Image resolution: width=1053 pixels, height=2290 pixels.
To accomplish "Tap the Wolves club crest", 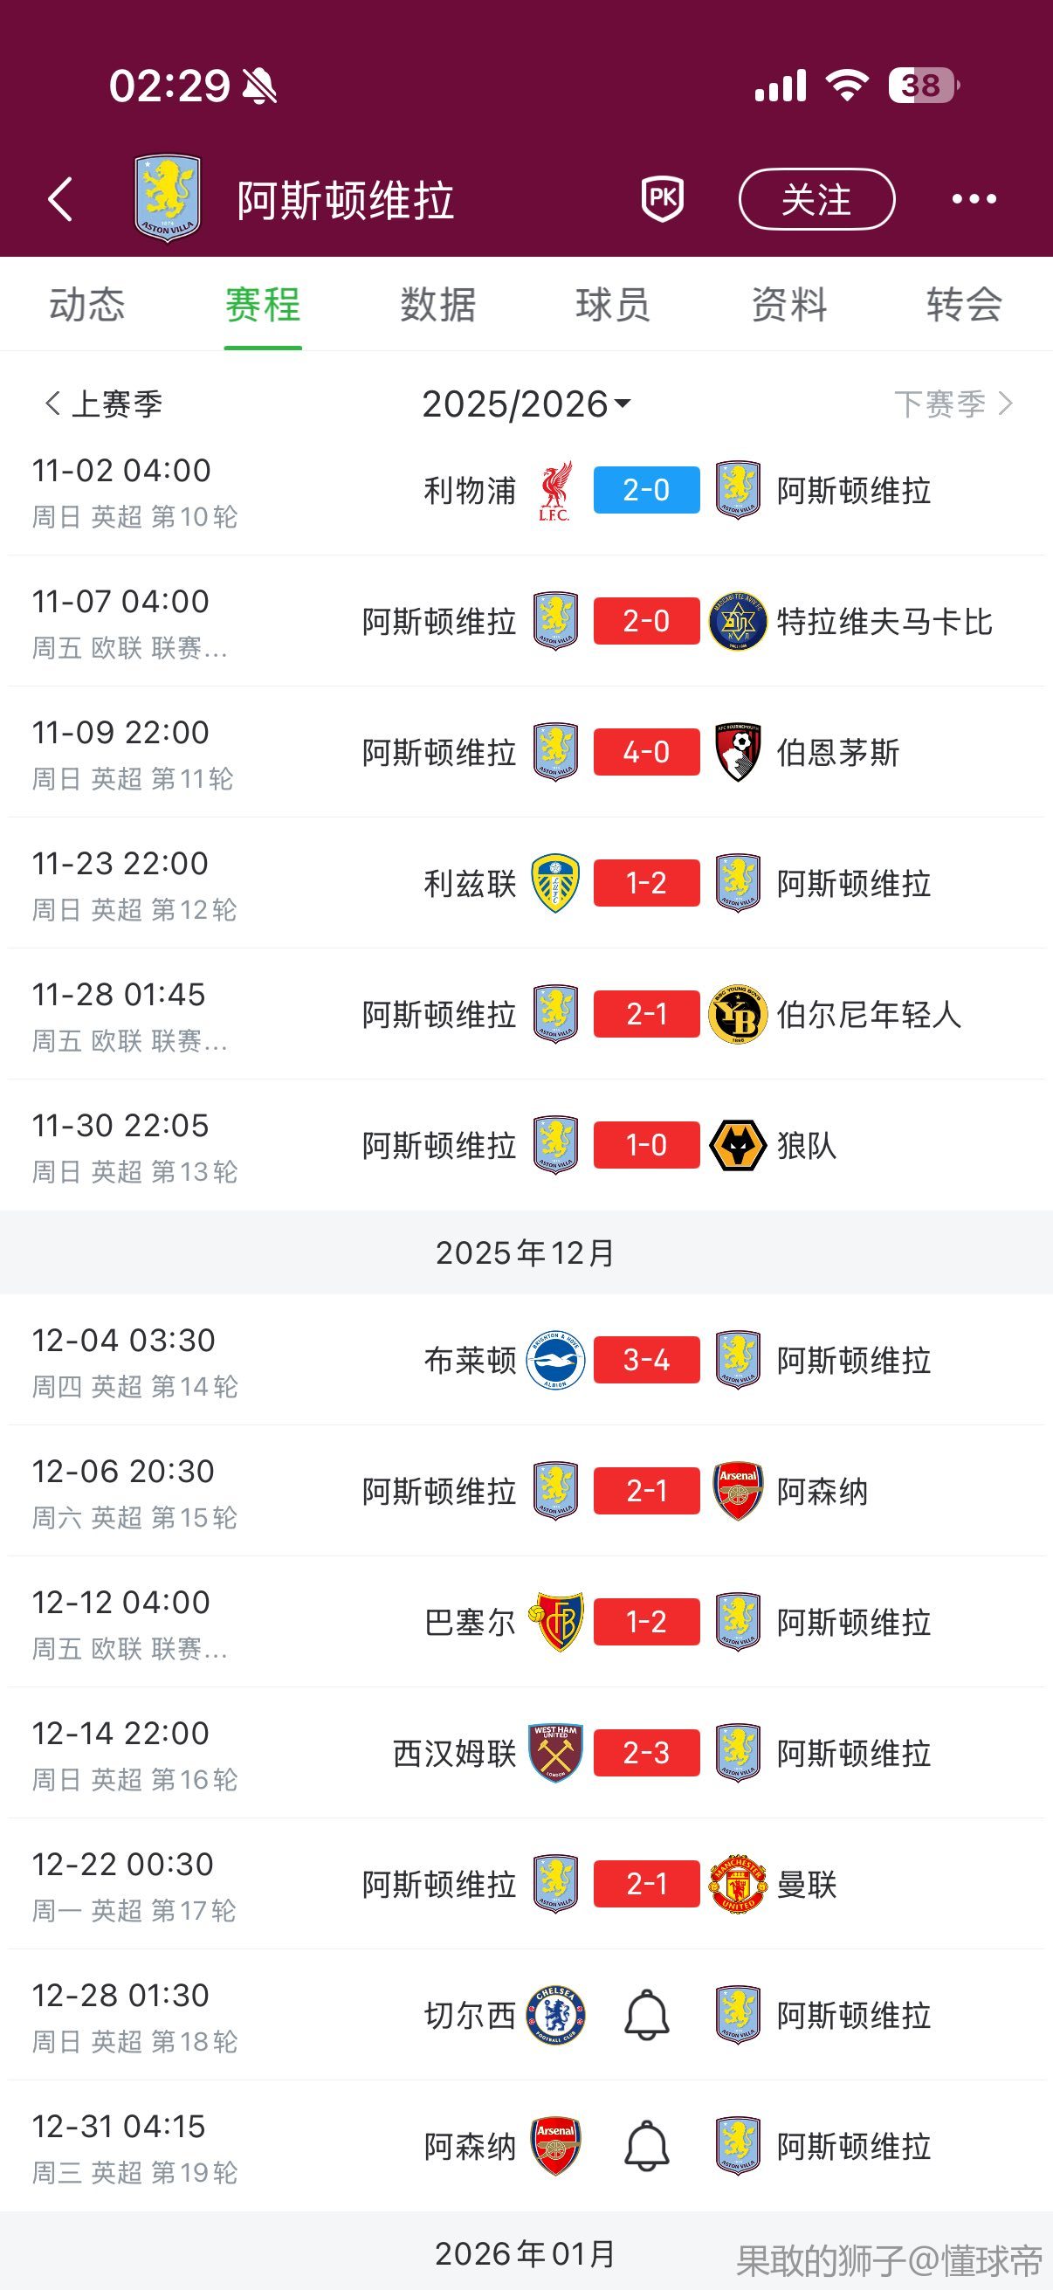I will pos(738,1145).
